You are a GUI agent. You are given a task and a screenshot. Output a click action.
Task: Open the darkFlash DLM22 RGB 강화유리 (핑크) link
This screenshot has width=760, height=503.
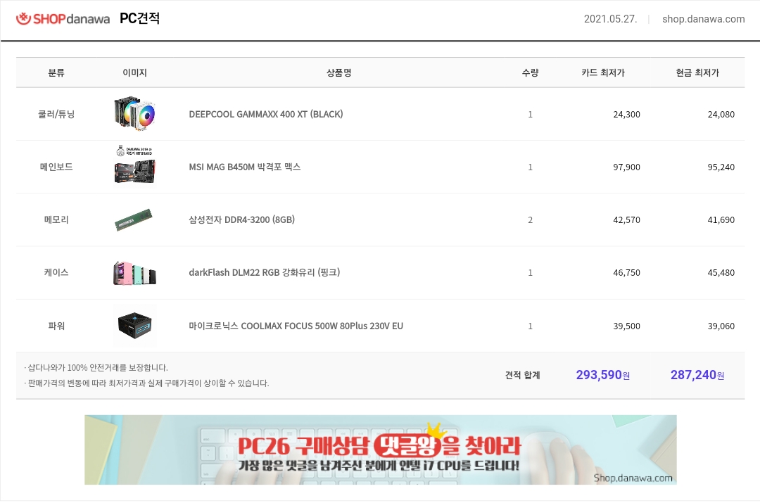click(265, 273)
